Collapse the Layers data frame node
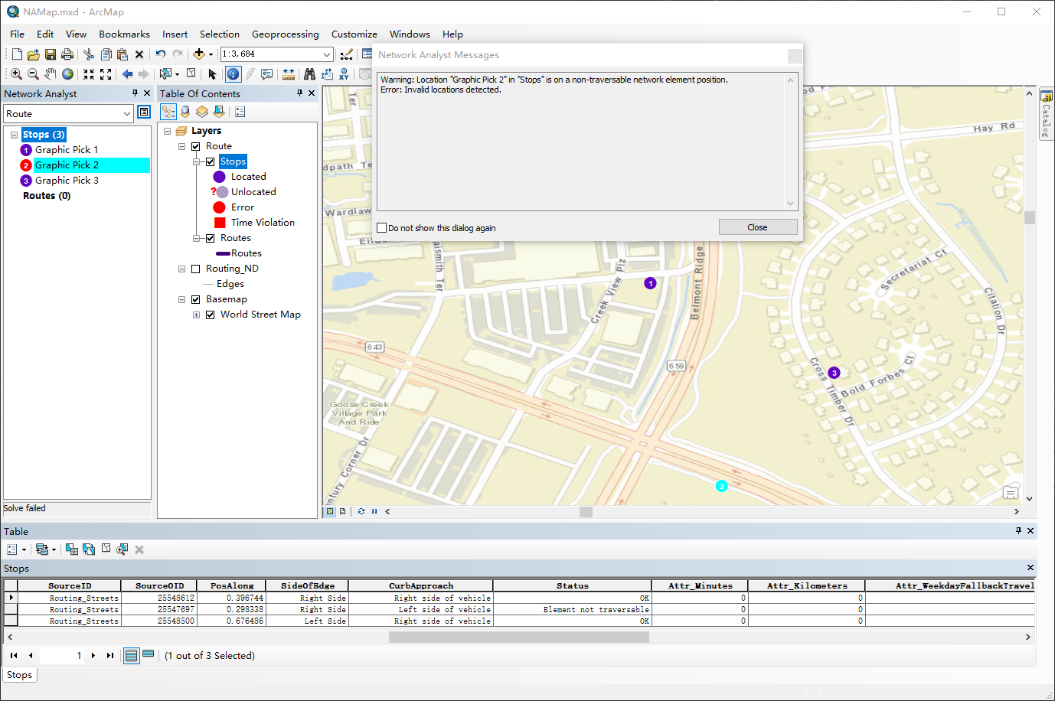1055x701 pixels. point(167,131)
